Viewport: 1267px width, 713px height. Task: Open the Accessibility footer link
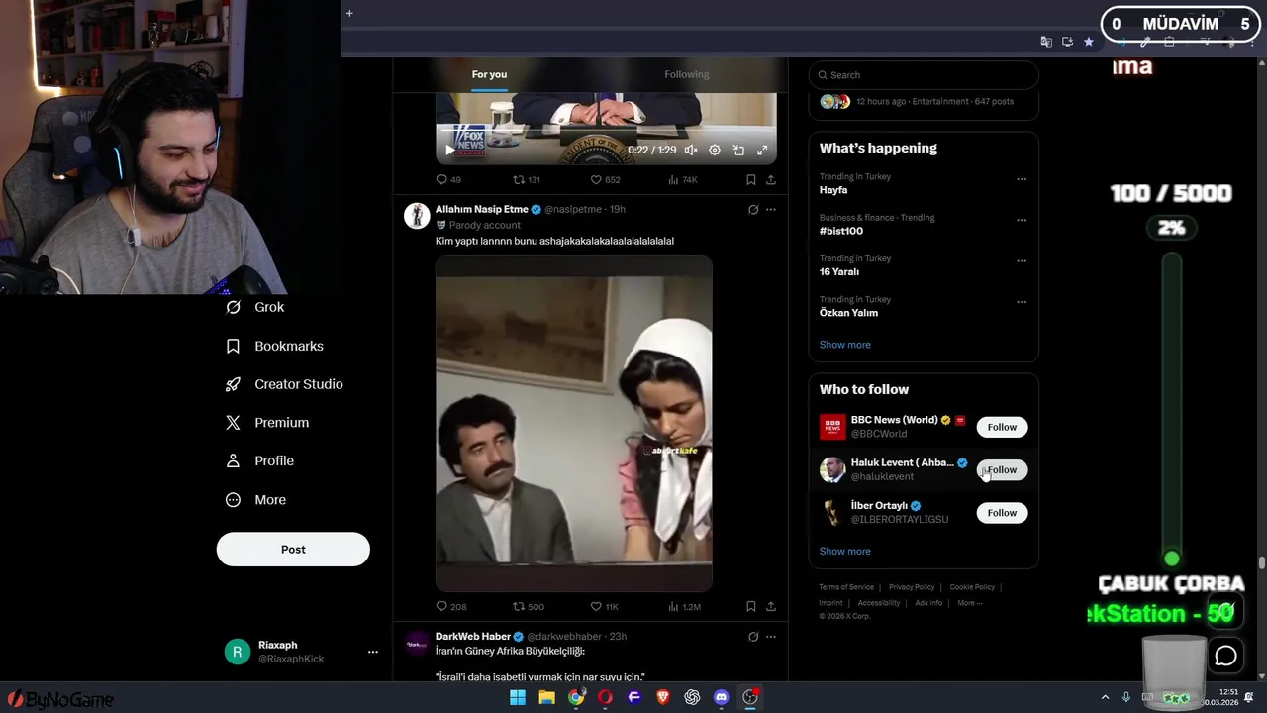click(x=879, y=603)
